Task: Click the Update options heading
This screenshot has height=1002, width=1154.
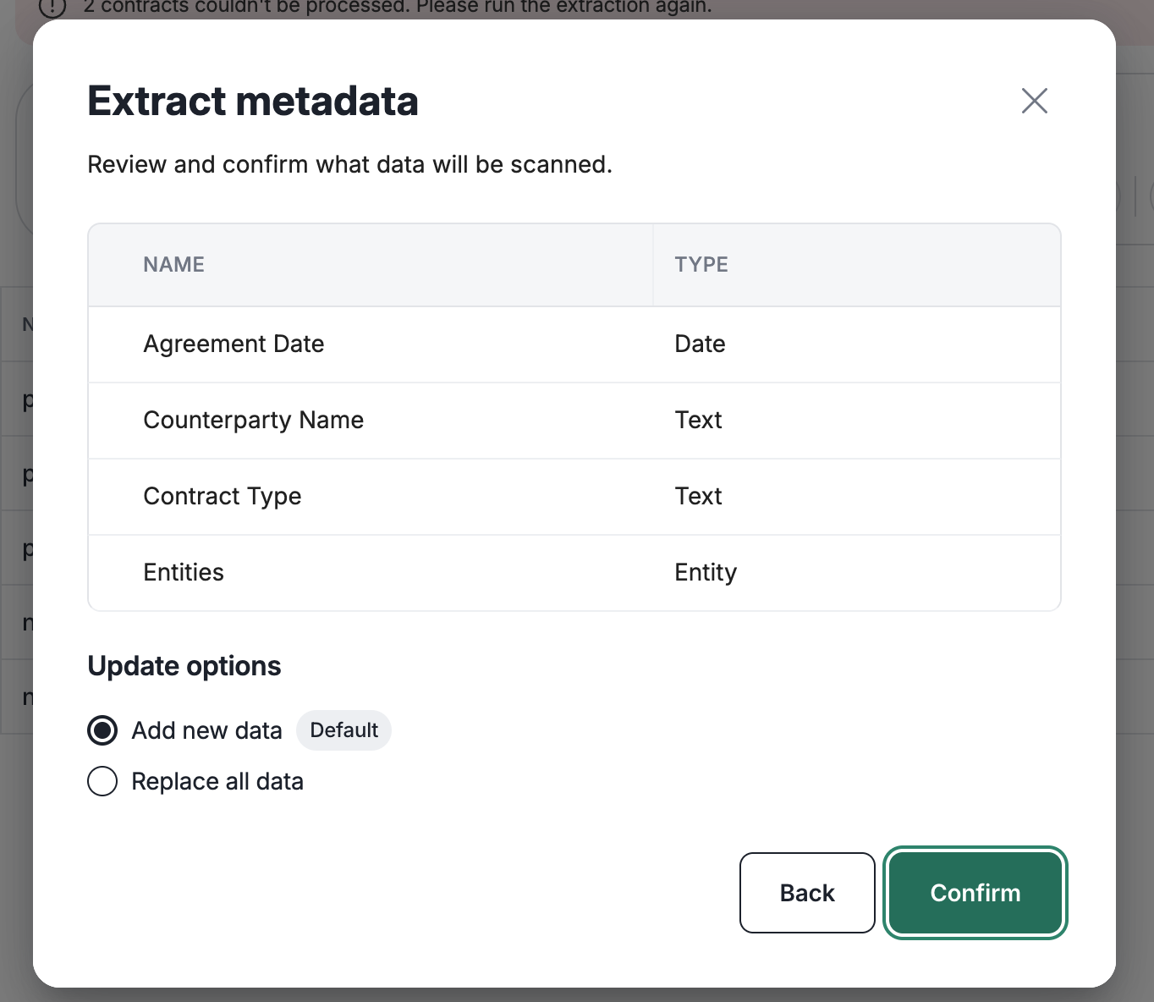Action: pyautogui.click(x=184, y=666)
